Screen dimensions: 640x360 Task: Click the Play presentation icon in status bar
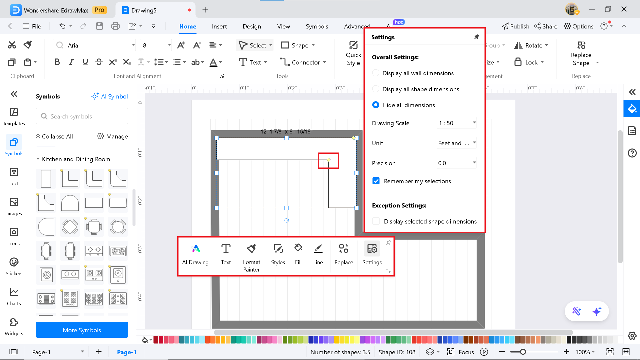click(x=484, y=352)
